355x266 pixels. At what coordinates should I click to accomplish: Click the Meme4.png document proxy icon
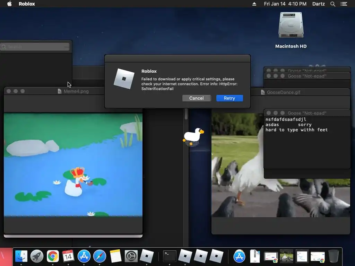[60, 91]
